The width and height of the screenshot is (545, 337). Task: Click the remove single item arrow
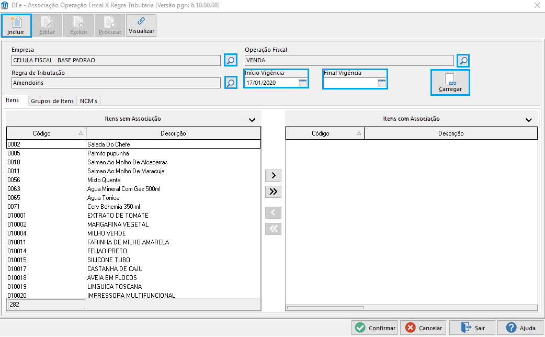tap(273, 212)
